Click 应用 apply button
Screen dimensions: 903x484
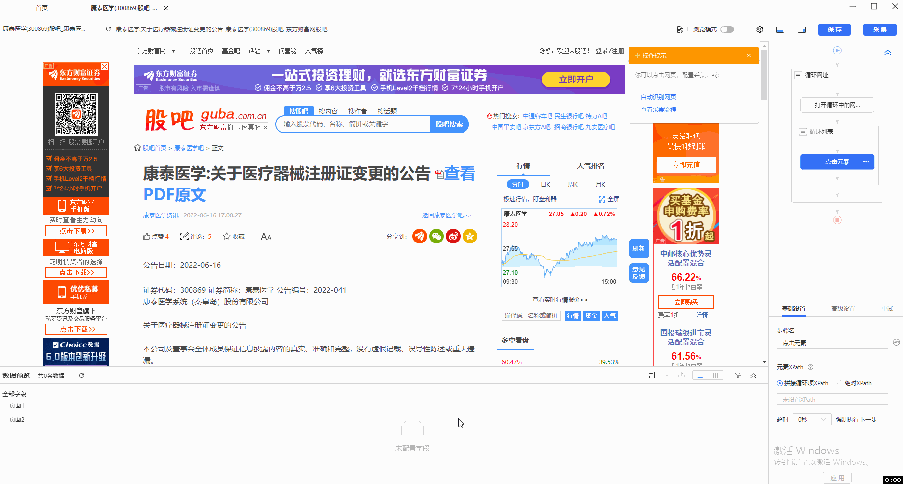coord(837,478)
